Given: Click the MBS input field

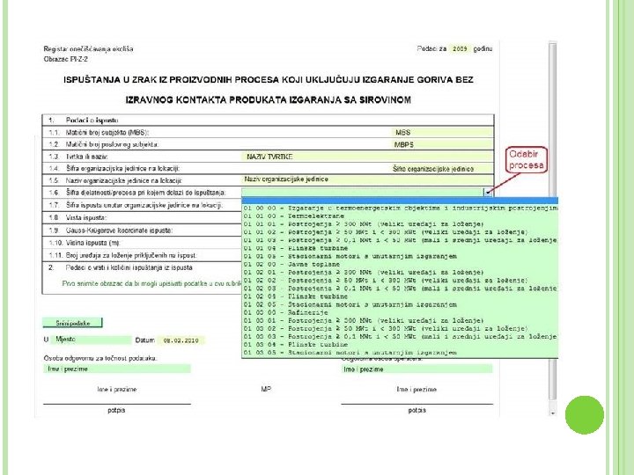Looking at the screenshot, I should [x=442, y=132].
